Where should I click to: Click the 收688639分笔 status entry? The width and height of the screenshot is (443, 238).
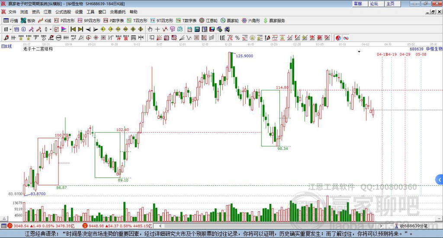tap(411, 226)
